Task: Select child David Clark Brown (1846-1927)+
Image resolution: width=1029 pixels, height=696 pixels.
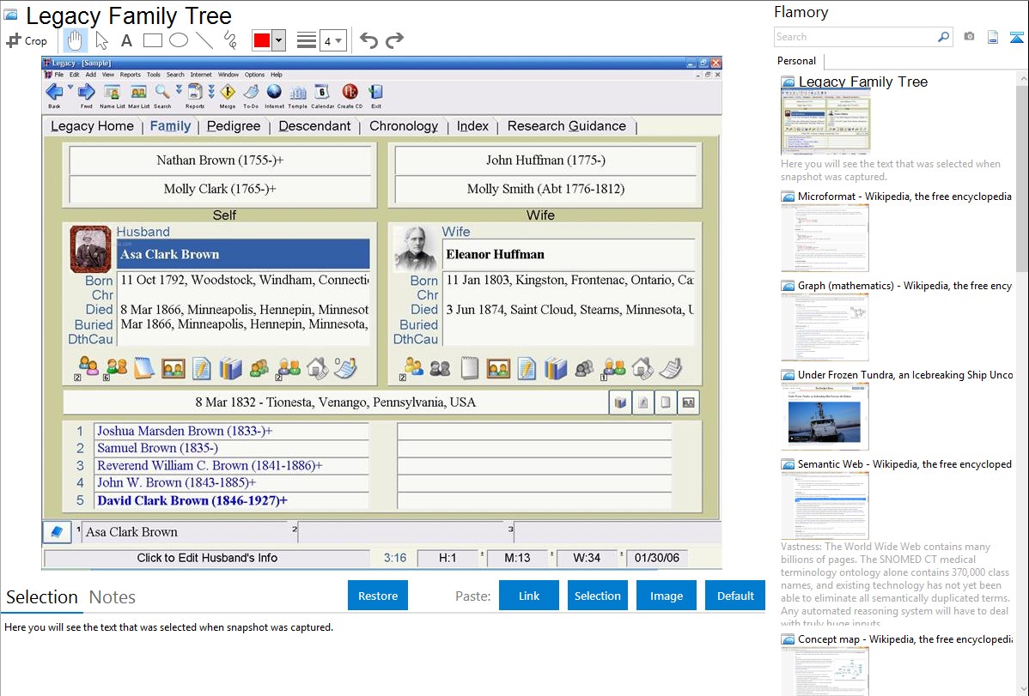Action: click(x=231, y=500)
